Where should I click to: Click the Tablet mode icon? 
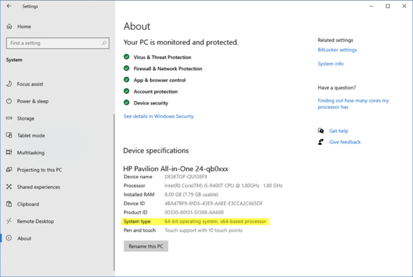pos(9,136)
